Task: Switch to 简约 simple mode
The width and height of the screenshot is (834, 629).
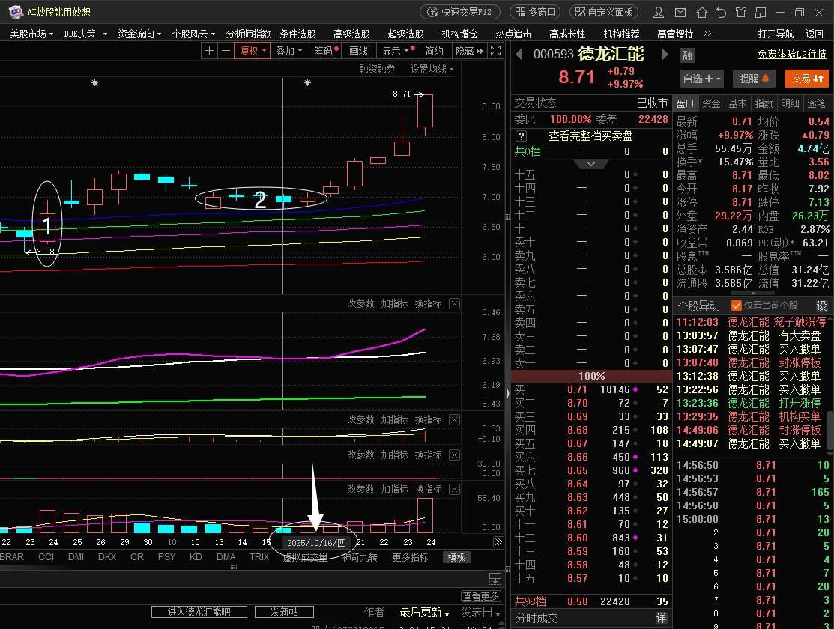Action: click(x=434, y=51)
